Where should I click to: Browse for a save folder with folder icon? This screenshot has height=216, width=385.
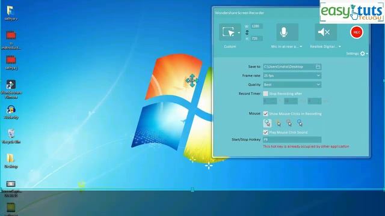318,67
